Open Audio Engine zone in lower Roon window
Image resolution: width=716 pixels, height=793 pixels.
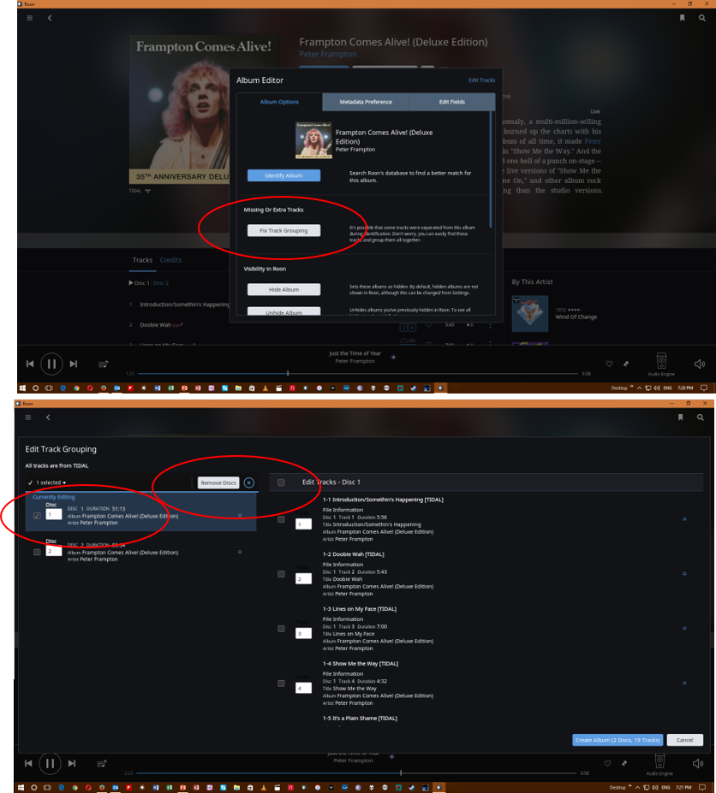click(x=659, y=764)
